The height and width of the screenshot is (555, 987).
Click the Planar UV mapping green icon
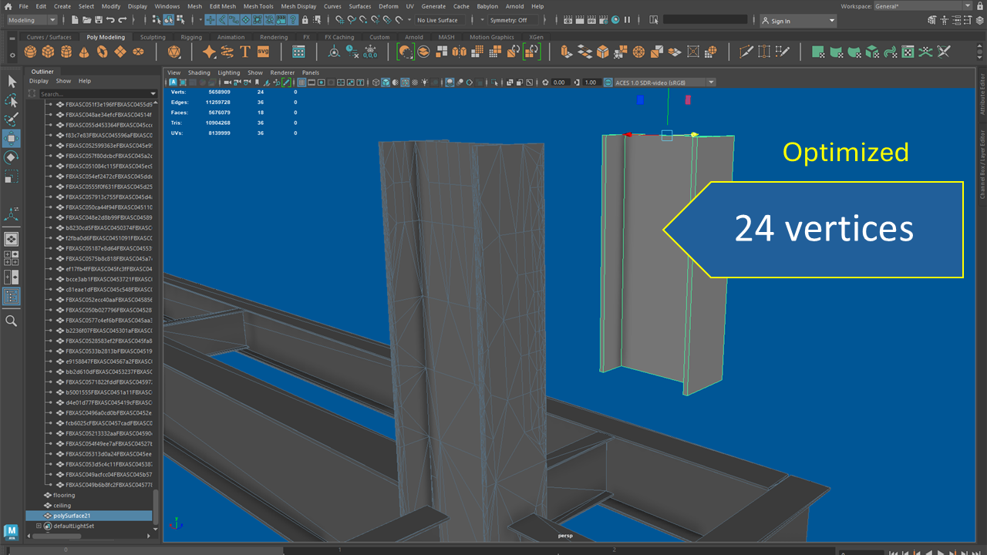tap(817, 52)
